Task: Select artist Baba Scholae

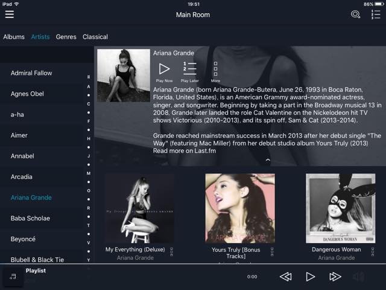Action: point(42,218)
